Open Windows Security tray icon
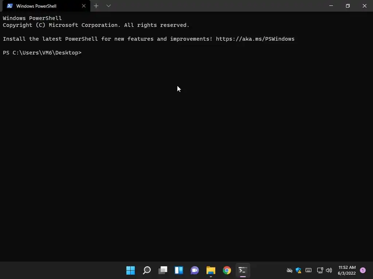 click(x=299, y=270)
